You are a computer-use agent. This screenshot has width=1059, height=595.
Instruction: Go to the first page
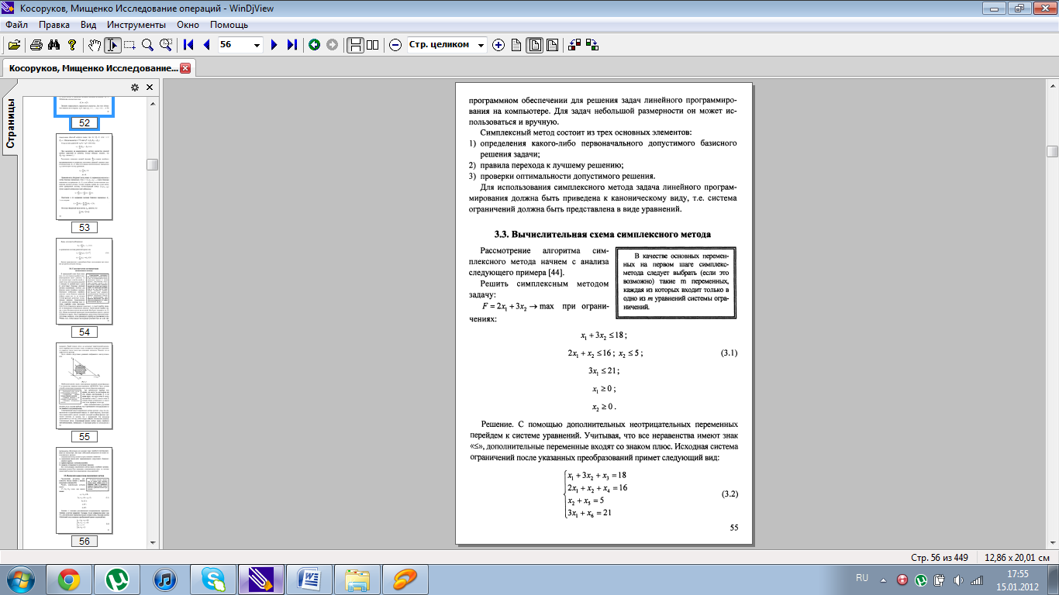click(188, 45)
